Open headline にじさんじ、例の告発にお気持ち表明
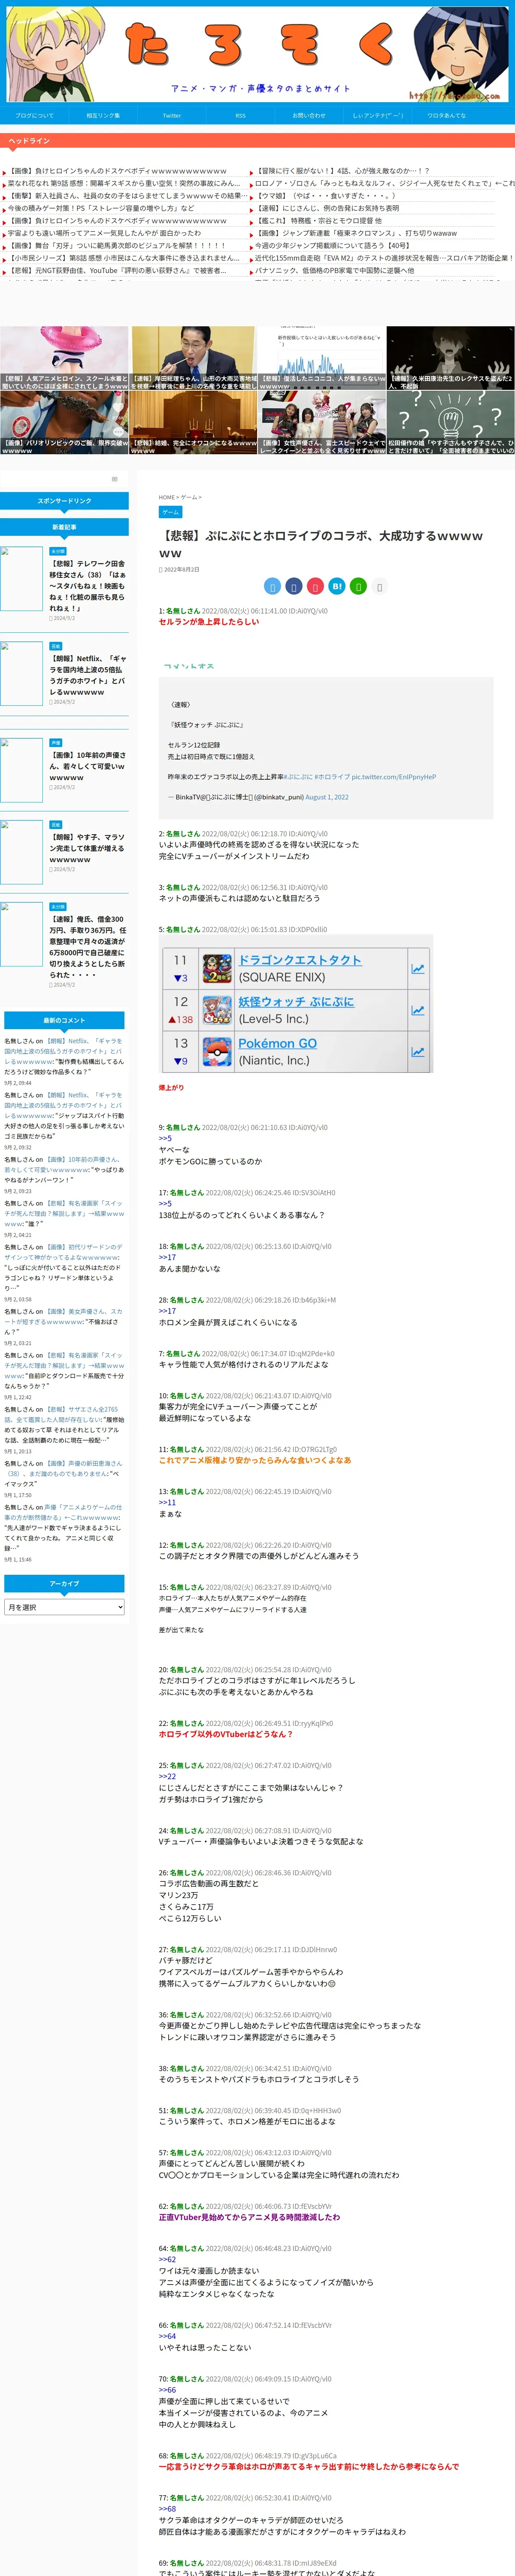The width and height of the screenshot is (515, 2576). click(x=327, y=208)
